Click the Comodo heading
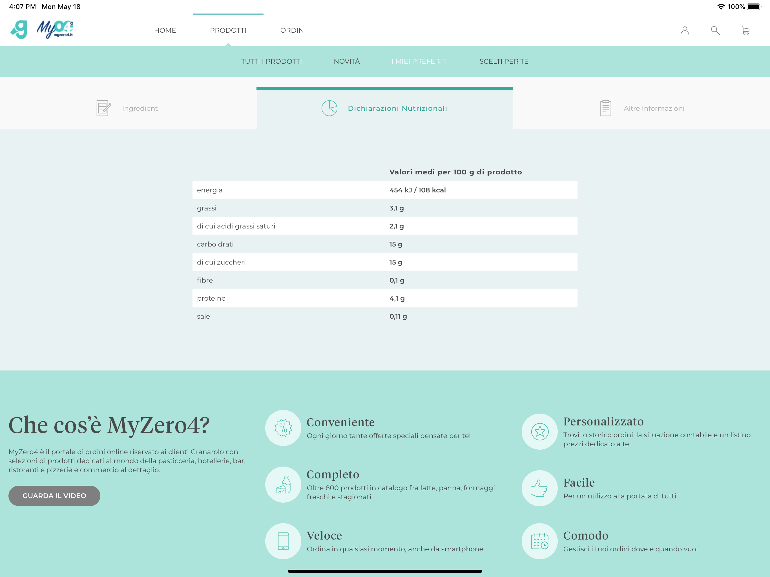Screen dimensions: 770x577 click(x=586, y=535)
